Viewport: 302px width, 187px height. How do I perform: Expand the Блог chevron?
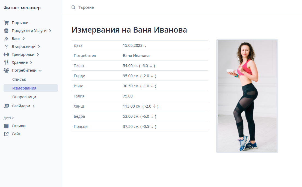[x=24, y=39]
